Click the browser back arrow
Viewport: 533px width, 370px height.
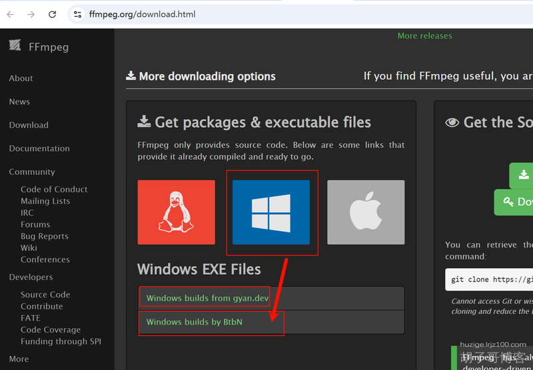pyautogui.click(x=11, y=14)
